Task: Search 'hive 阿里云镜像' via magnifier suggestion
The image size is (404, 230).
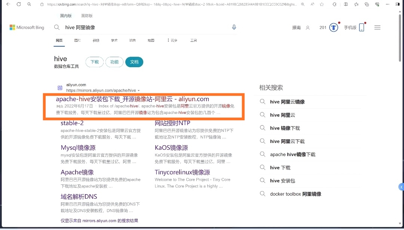Action: [x=262, y=102]
